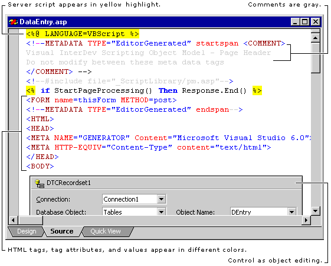Open the Object Name dropdown
The height and width of the screenshot is (266, 331).
(292, 212)
